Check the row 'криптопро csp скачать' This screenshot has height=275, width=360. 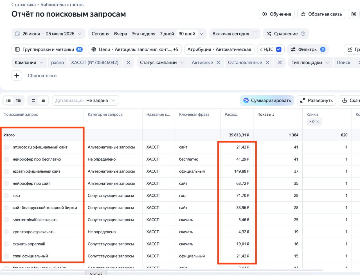[x=6, y=232]
